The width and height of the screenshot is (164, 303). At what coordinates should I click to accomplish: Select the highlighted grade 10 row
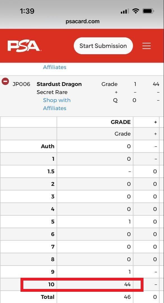pos(81,284)
